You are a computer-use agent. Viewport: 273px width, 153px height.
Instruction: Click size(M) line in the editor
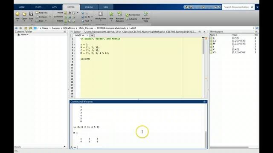tap(85, 59)
